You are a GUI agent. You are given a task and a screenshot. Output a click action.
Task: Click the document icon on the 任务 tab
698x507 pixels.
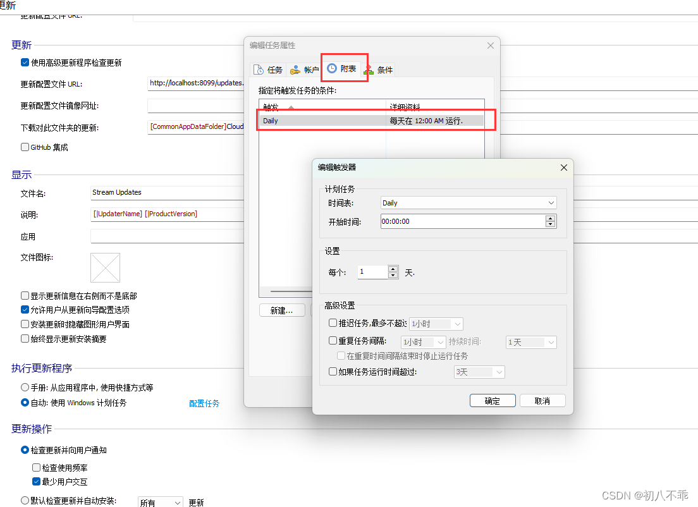coord(257,70)
